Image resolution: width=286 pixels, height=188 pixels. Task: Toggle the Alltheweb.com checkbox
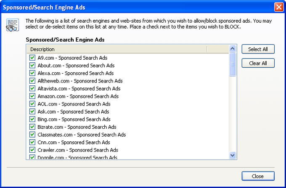(32, 81)
